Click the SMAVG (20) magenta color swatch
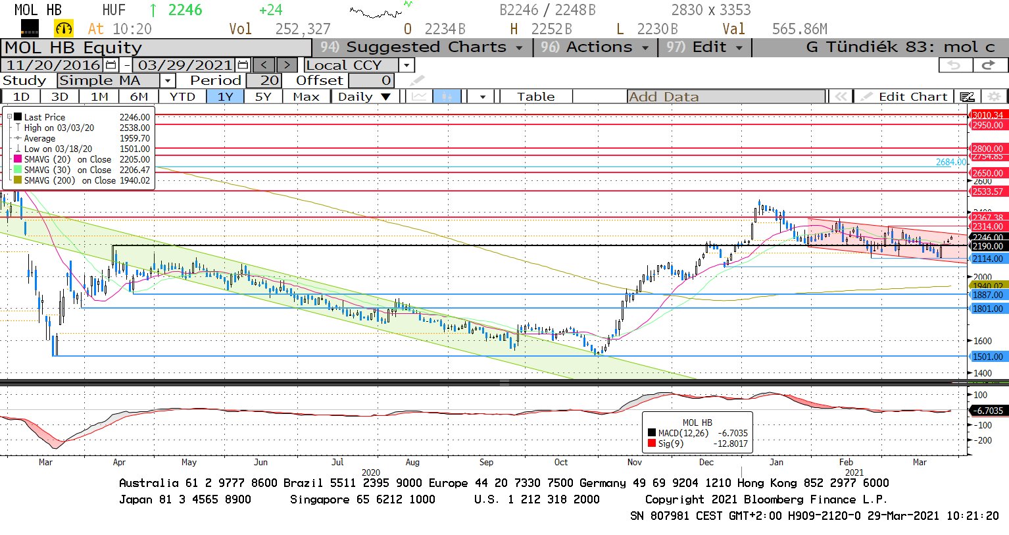Viewport: 1009px width, 535px height. (x=18, y=159)
